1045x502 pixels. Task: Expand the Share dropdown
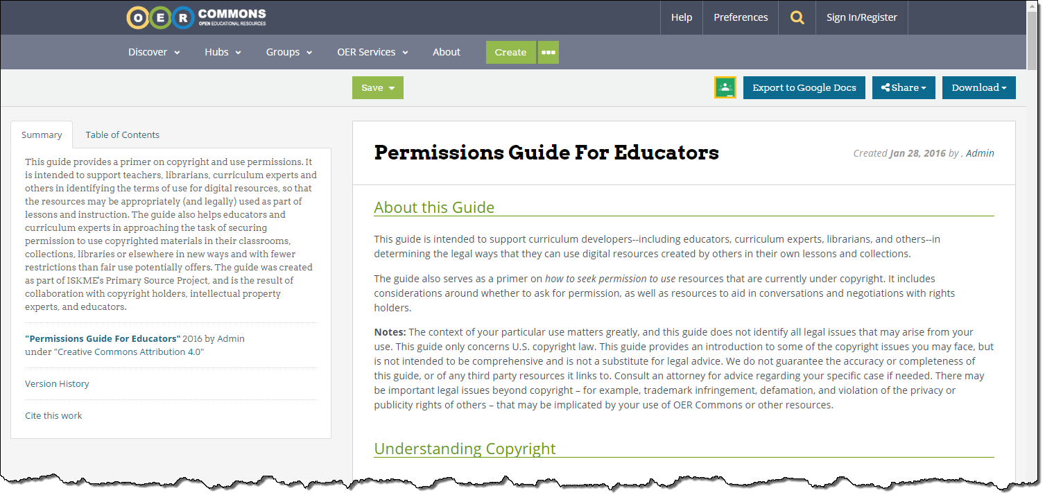pyautogui.click(x=904, y=88)
